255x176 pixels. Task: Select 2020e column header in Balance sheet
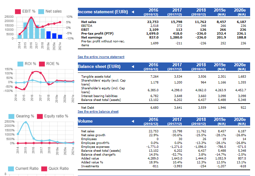click(240, 67)
